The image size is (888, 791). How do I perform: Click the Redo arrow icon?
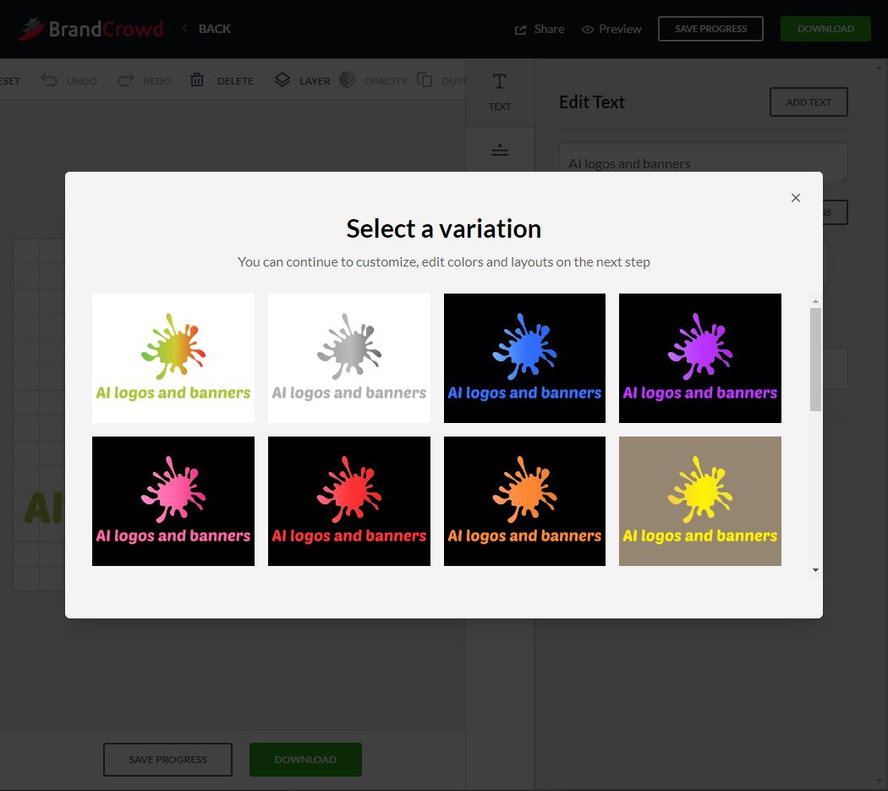click(x=126, y=80)
